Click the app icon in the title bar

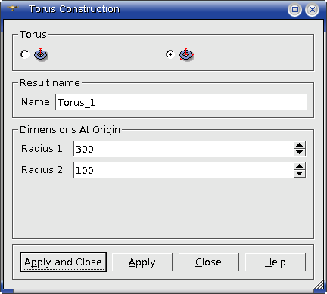(x=13, y=9)
